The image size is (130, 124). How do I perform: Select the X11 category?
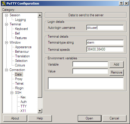tap(23, 111)
